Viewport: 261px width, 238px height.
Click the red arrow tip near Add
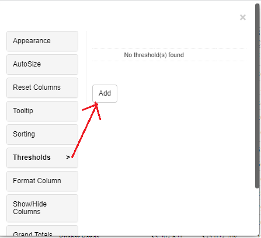[96, 104]
